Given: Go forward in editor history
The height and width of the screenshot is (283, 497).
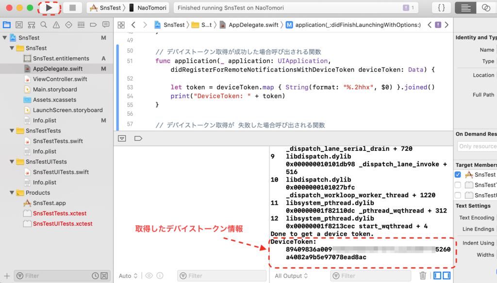Looking at the screenshot, I should 145,25.
